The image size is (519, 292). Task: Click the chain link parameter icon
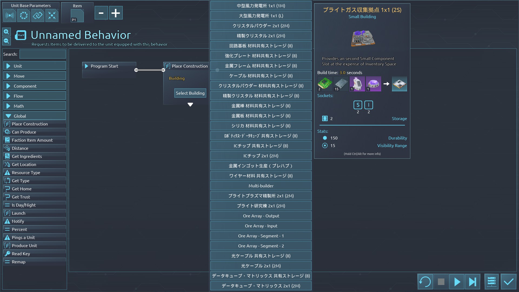click(38, 15)
